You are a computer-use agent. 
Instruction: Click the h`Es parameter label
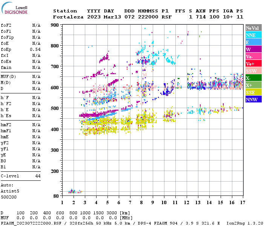6,116
